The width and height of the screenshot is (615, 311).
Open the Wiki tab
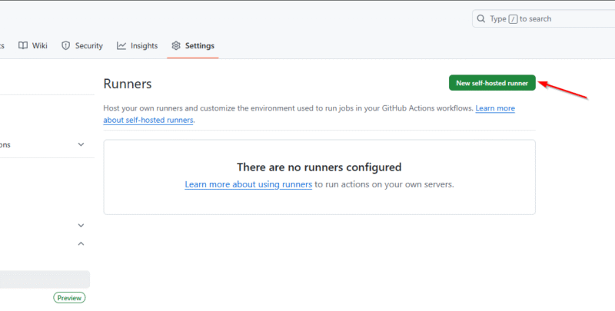[x=33, y=46]
